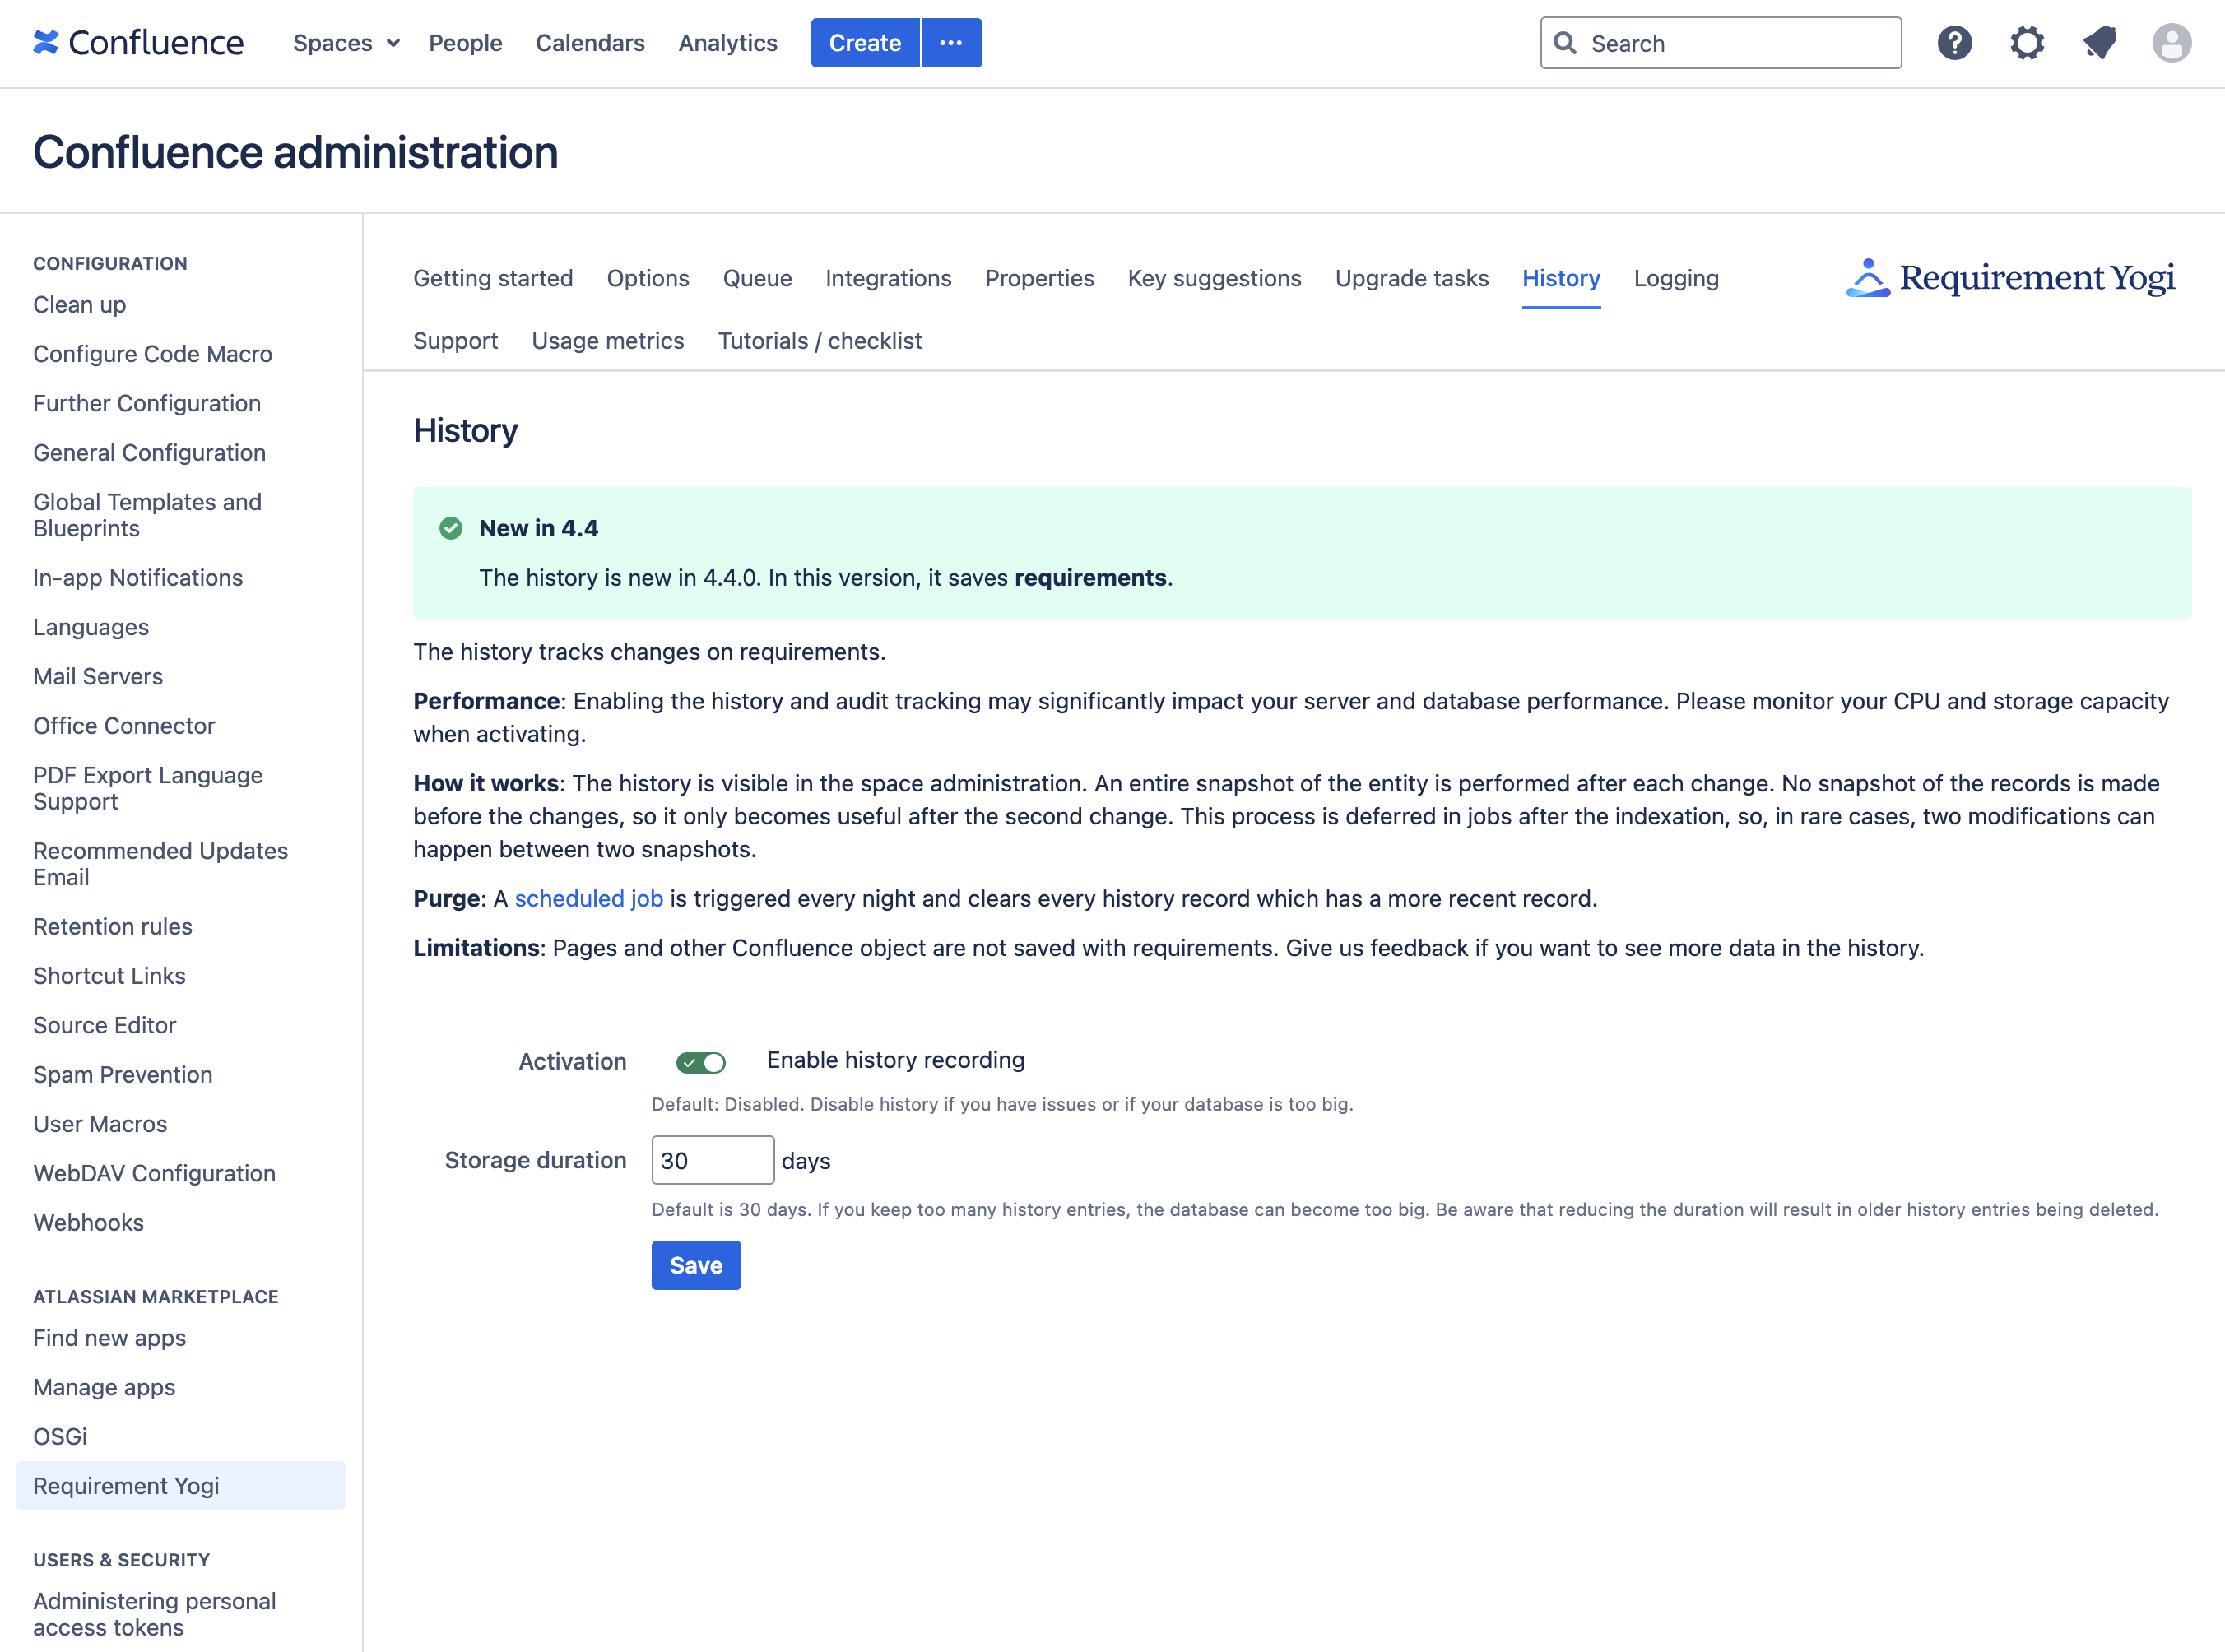Open the user profile avatar
Viewport: 2225px width, 1652px height.
click(x=2172, y=42)
